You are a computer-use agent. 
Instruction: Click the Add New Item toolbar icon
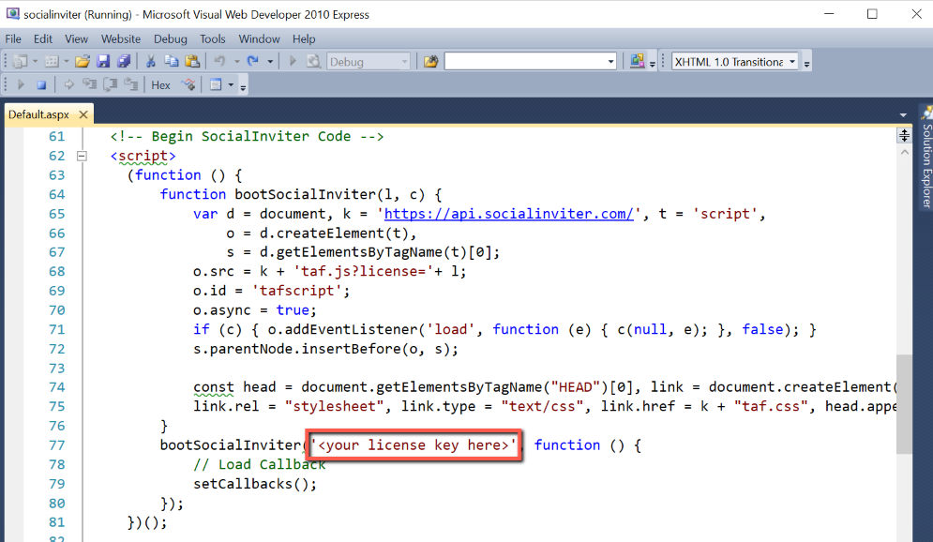52,61
